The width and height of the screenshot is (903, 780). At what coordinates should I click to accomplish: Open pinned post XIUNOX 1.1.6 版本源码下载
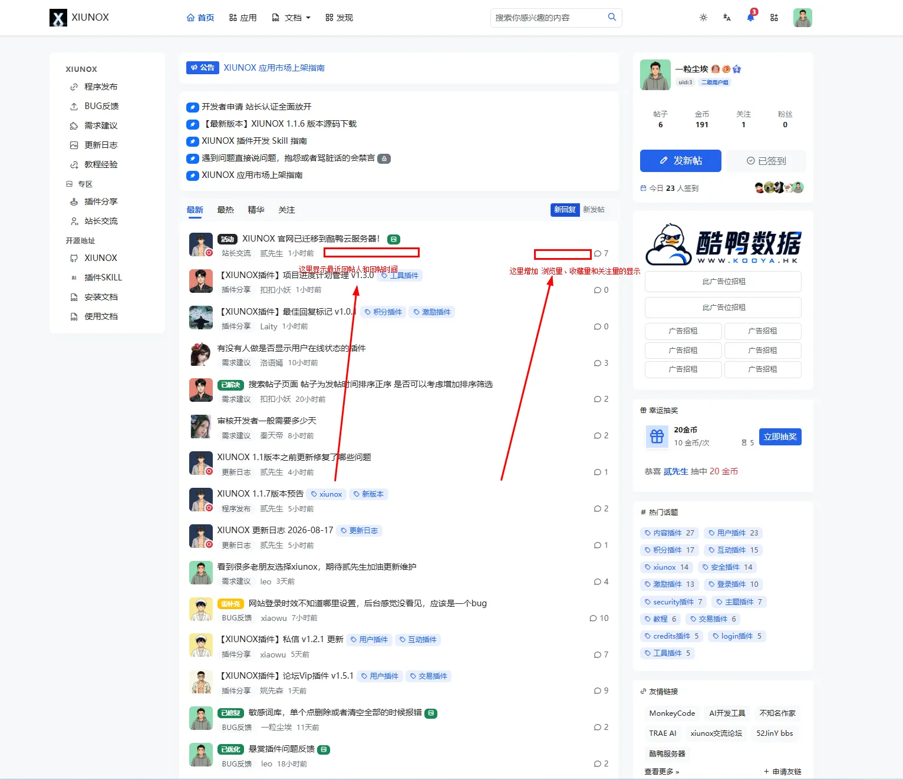pyautogui.click(x=279, y=124)
